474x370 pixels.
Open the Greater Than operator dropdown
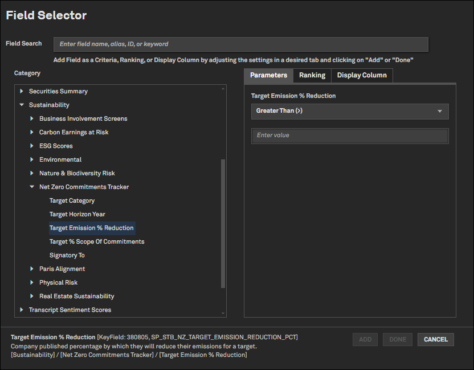tap(349, 111)
